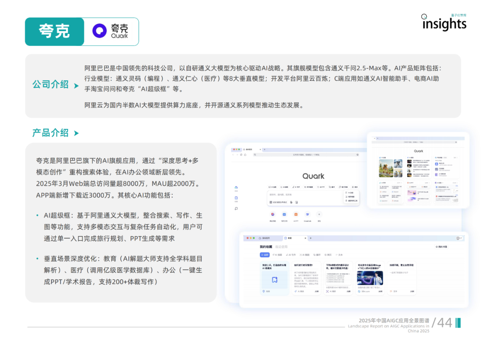The width and height of the screenshot is (485, 343).
Task: Select the AI写作 pen chip above the search box
Action: click(296, 187)
